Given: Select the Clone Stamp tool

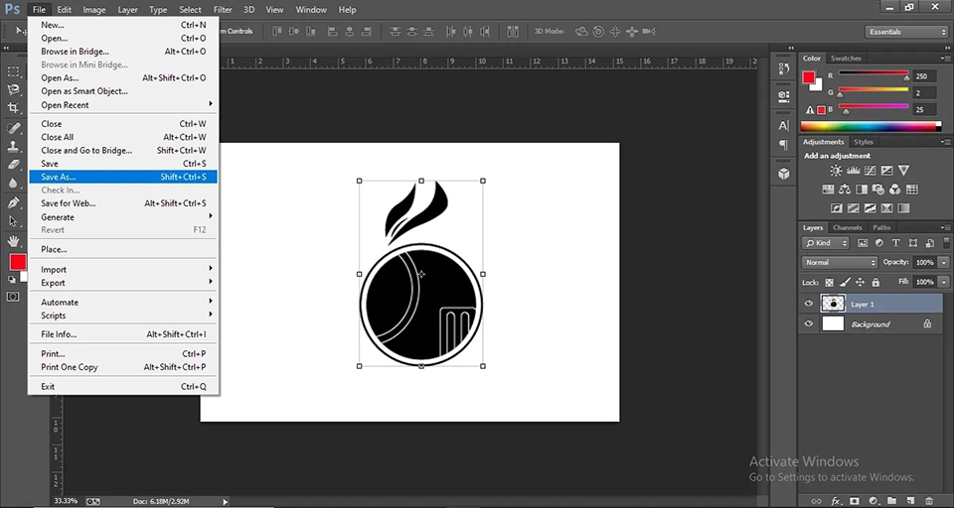Looking at the screenshot, I should click(x=13, y=146).
